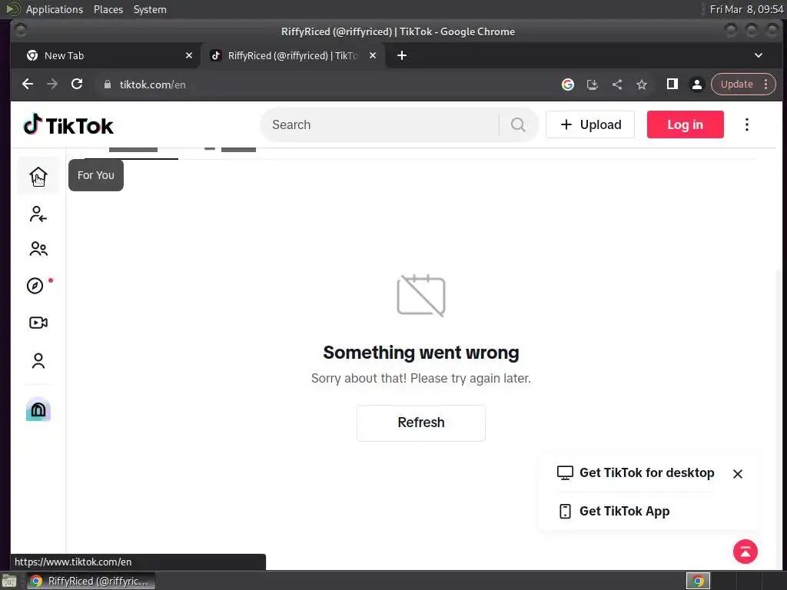Click the Log in button
This screenshot has width=787, height=590.
coord(685,124)
